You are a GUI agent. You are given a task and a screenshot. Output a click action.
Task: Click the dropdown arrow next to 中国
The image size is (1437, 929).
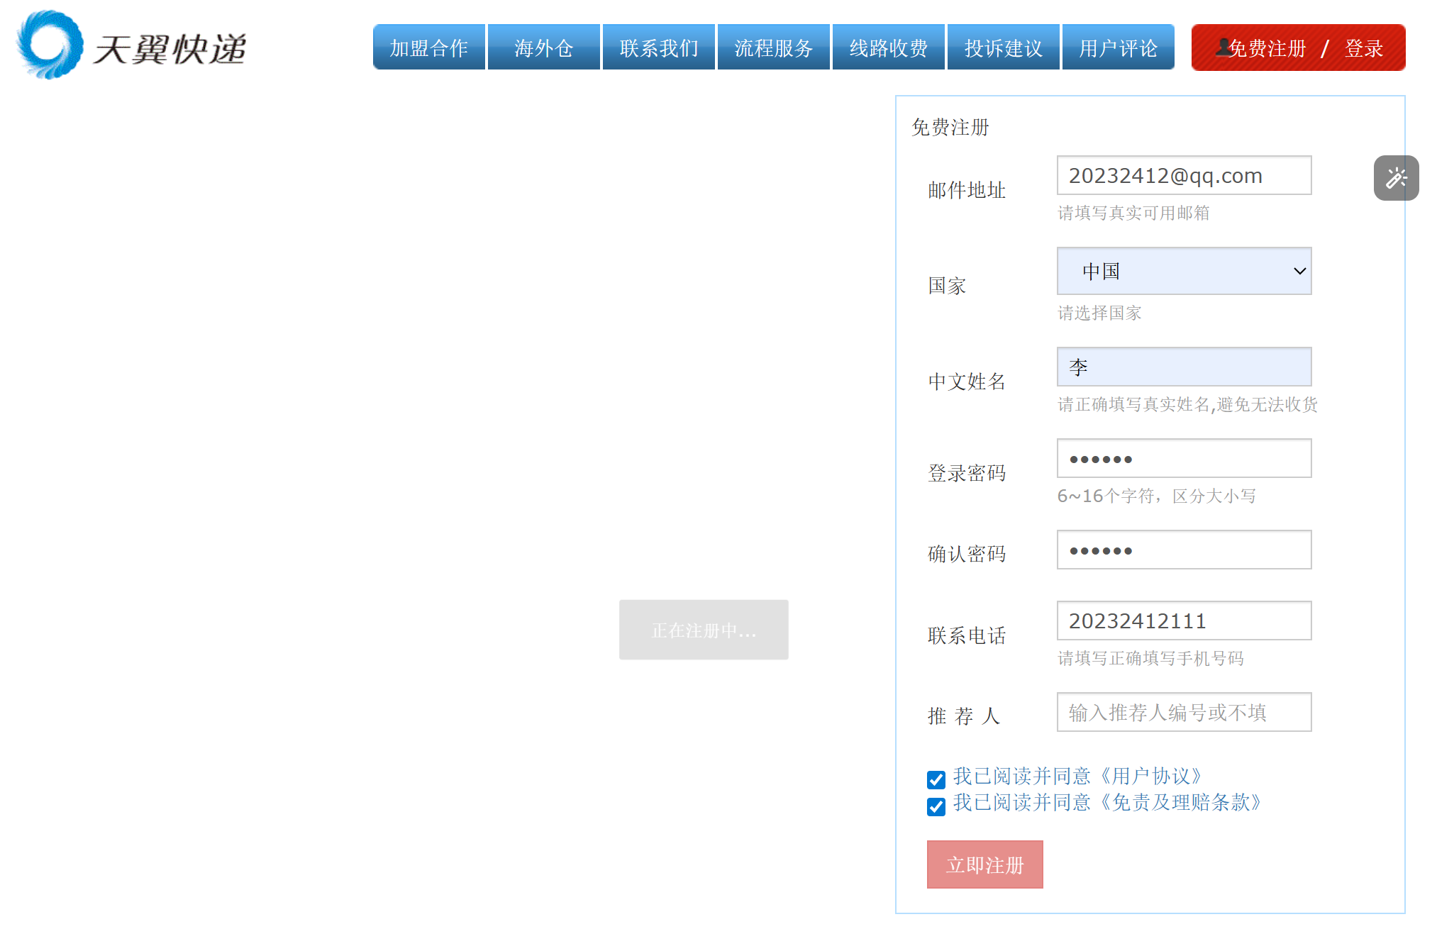click(x=1299, y=271)
